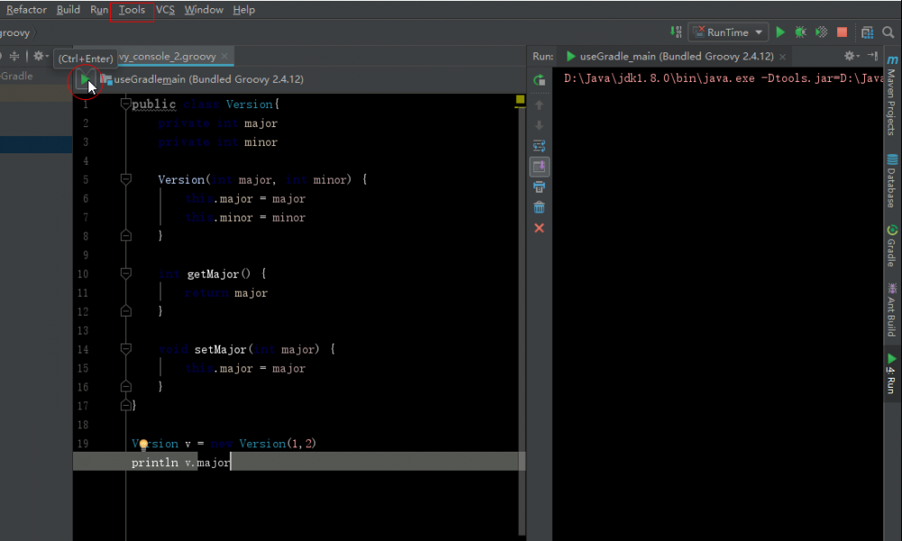This screenshot has height=541, width=902.
Task: Click the Debug bug icon in toolbar
Action: tap(801, 32)
